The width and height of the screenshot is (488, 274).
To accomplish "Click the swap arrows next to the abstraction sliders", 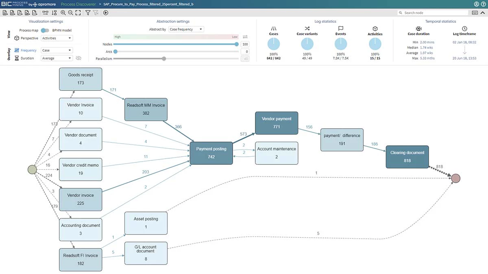I will [245, 37].
